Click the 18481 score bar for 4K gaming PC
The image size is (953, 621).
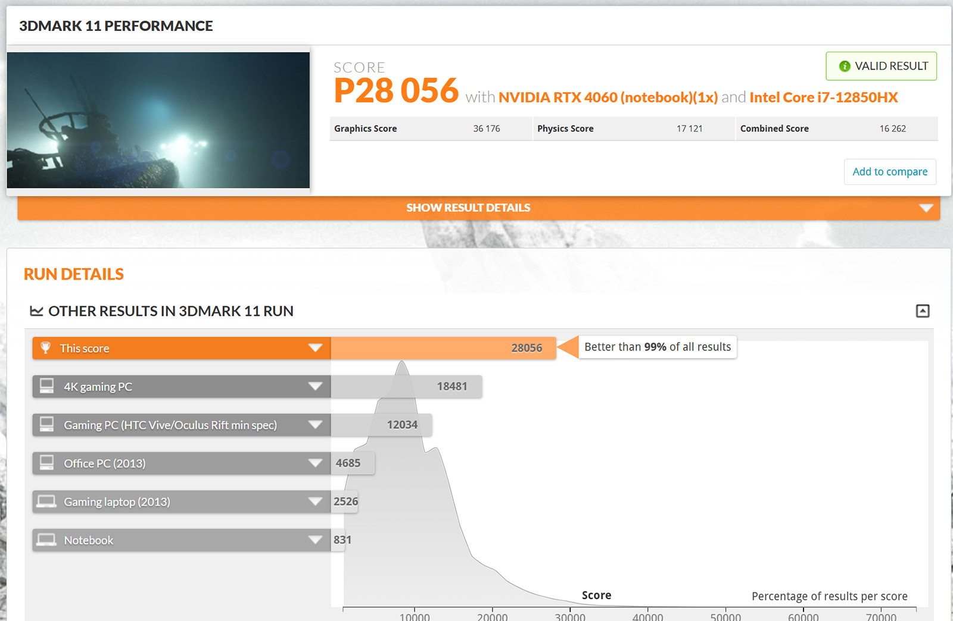pos(406,387)
